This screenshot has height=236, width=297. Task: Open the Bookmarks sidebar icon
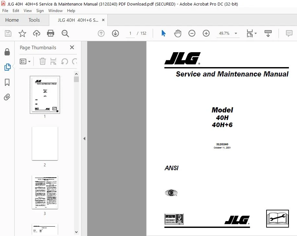7,82
